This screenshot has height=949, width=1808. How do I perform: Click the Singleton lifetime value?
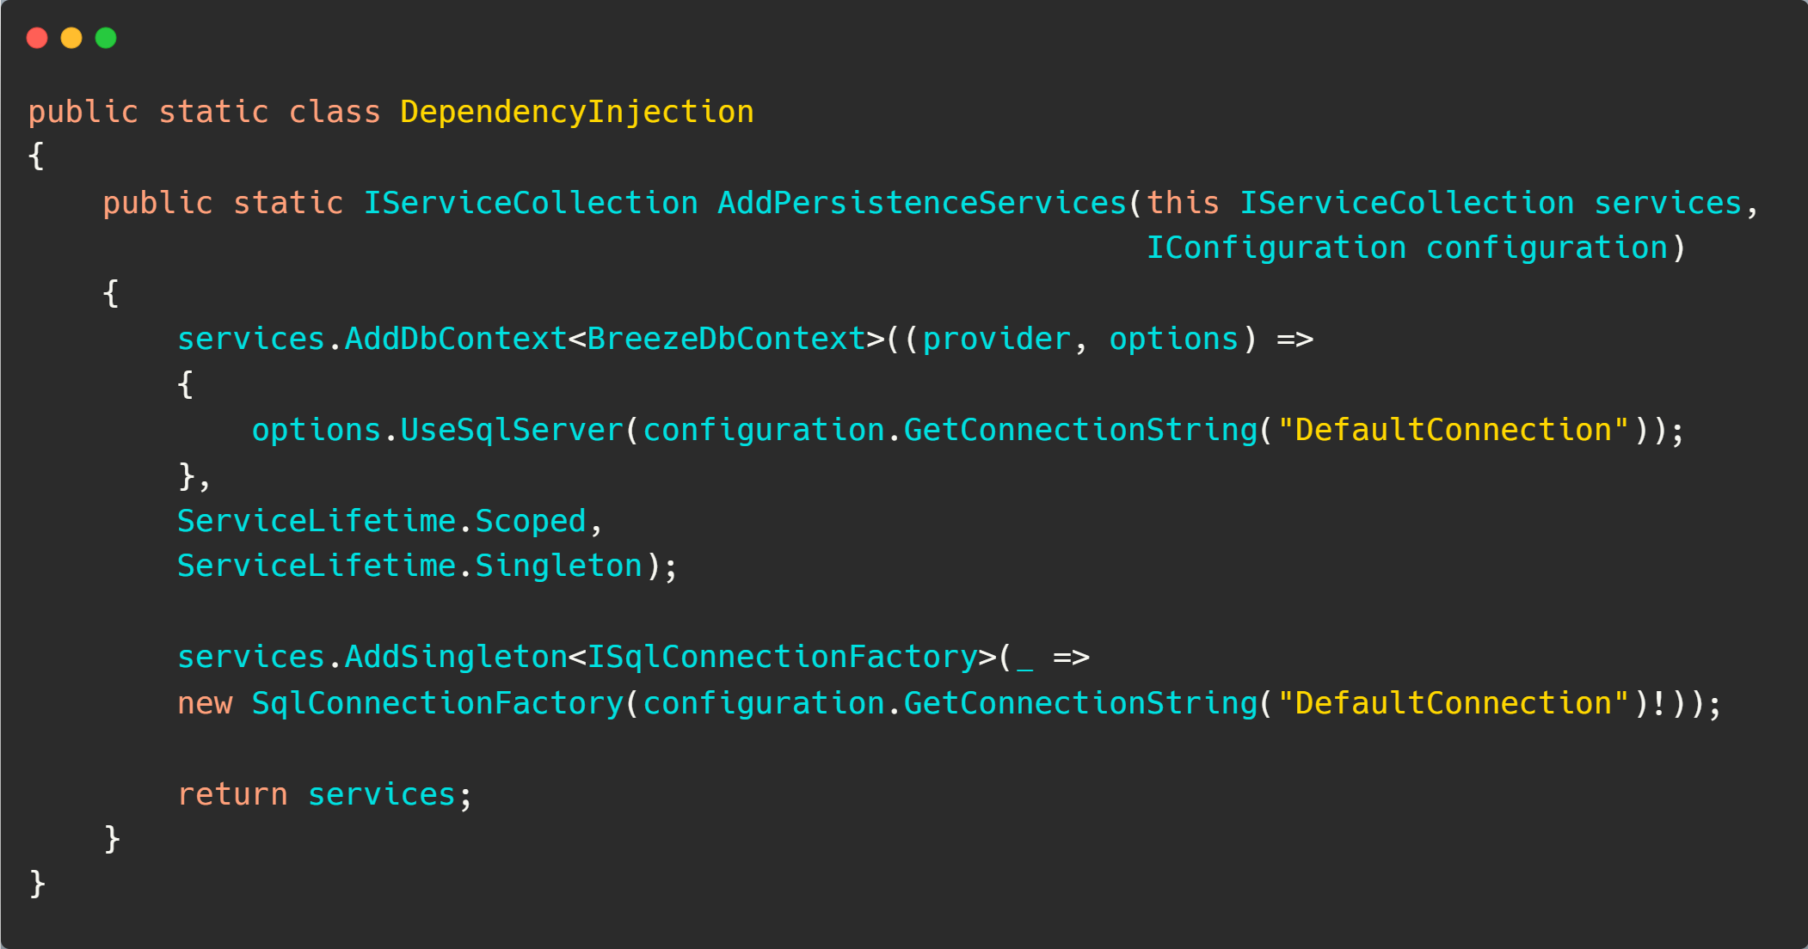(559, 566)
